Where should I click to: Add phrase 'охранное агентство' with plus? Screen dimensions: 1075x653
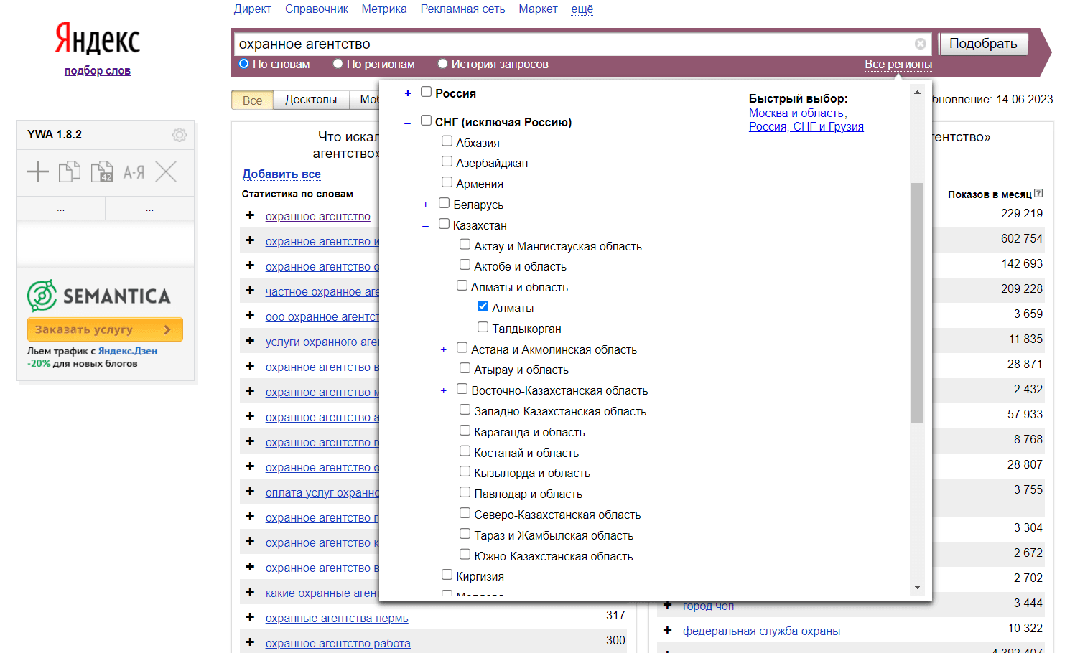[250, 215]
